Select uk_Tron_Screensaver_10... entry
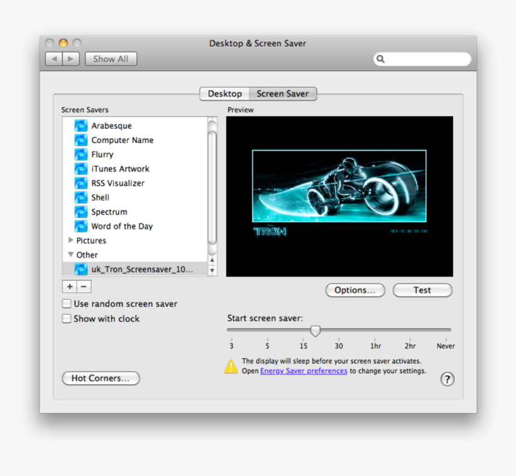Viewport: 516px width, 476px height. (x=135, y=269)
